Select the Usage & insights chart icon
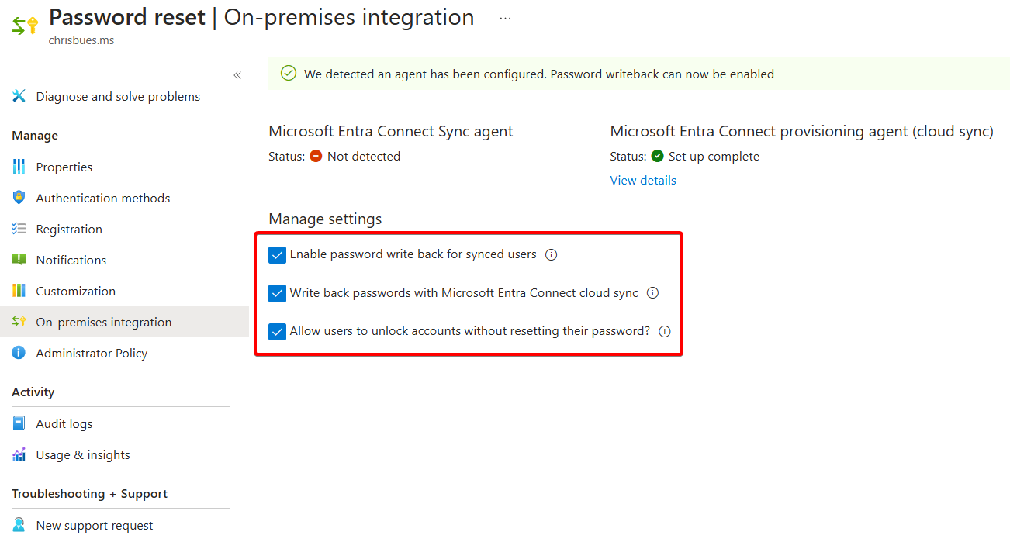This screenshot has width=1010, height=549. click(x=19, y=454)
